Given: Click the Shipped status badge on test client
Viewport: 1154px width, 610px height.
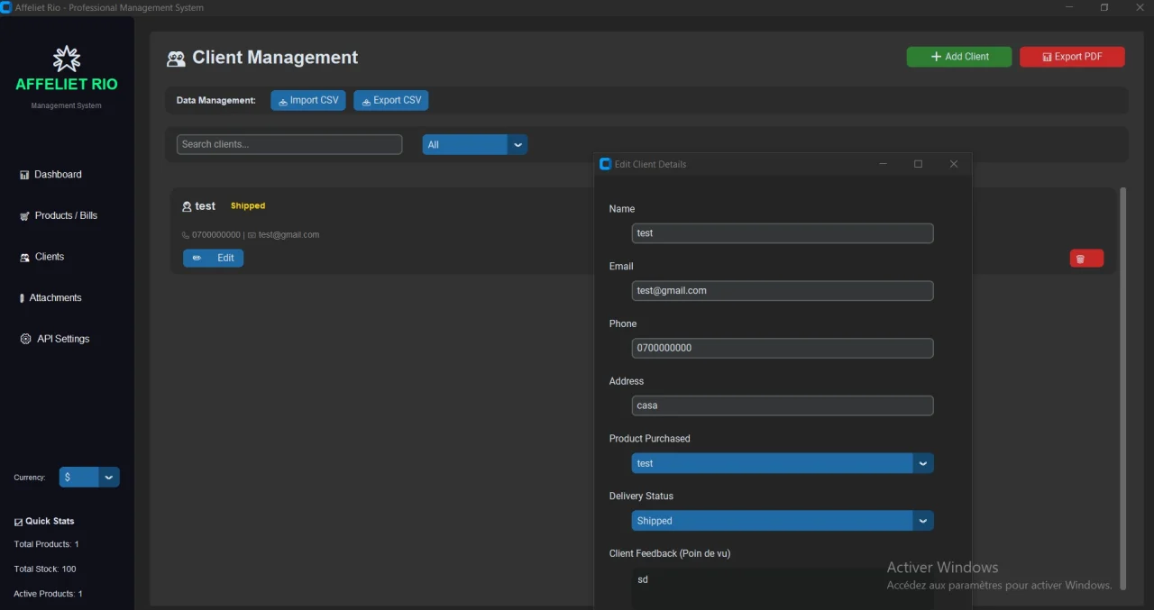Looking at the screenshot, I should (x=248, y=206).
